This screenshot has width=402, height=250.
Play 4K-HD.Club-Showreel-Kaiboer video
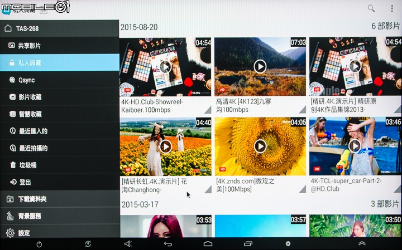pos(166,67)
